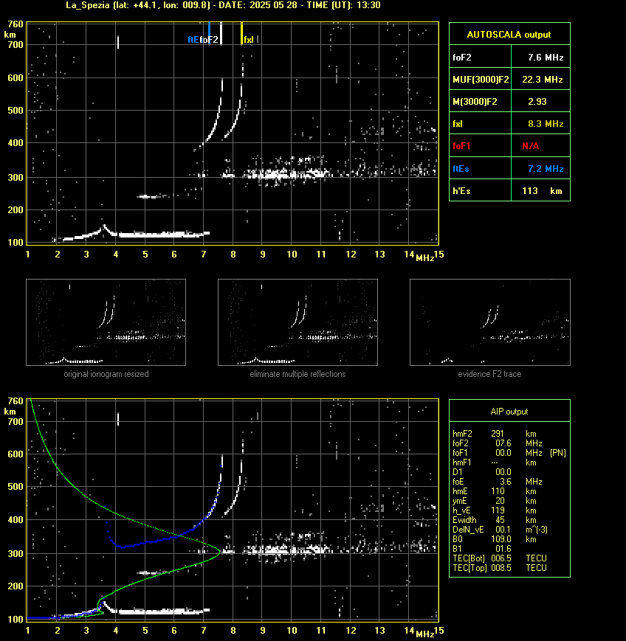Click the h'Es row label
Screen dimensions: 626x641
click(461, 191)
